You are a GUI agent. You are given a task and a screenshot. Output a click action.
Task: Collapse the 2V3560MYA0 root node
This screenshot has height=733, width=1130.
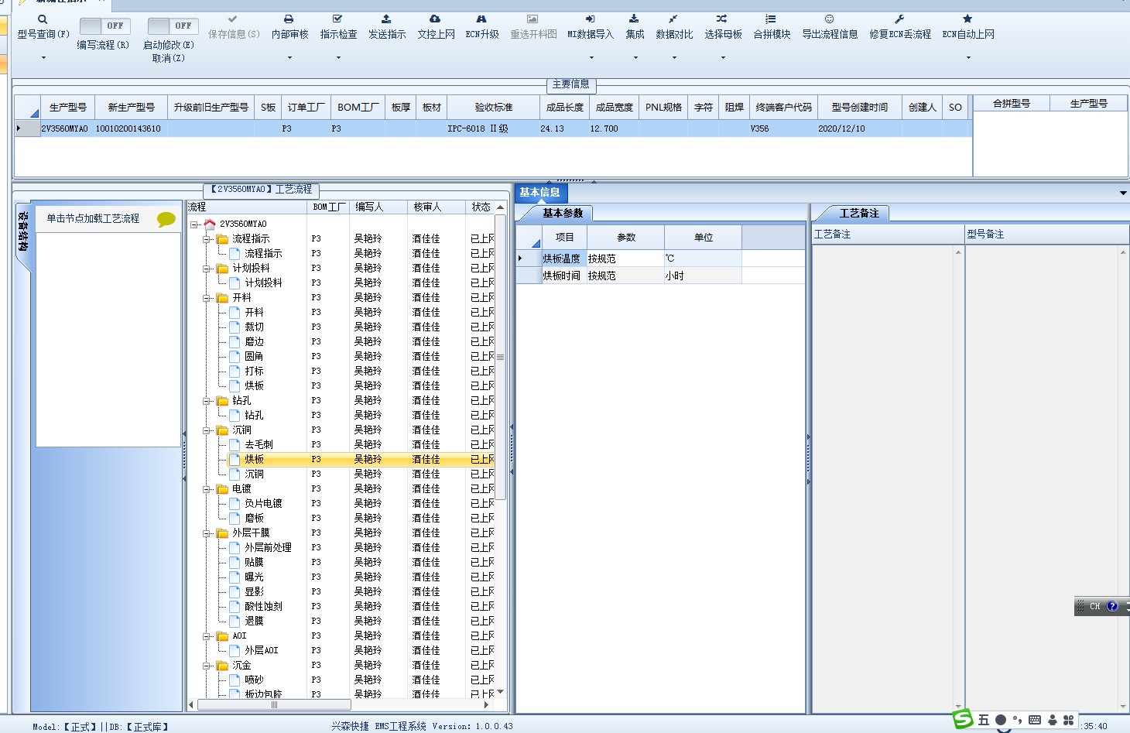pyautogui.click(x=194, y=224)
